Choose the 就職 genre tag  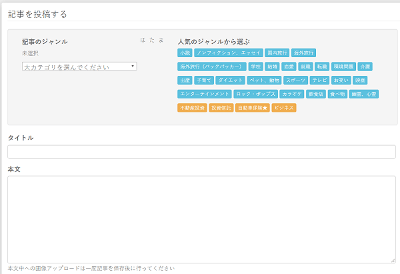pyautogui.click(x=305, y=67)
